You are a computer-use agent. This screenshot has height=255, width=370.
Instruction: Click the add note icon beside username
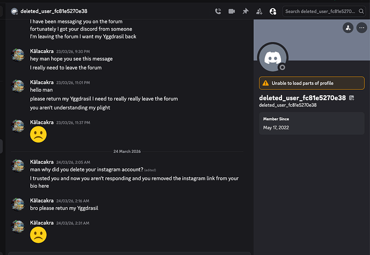coord(352,98)
